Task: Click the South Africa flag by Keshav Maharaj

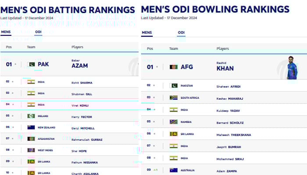Action: click(174, 98)
